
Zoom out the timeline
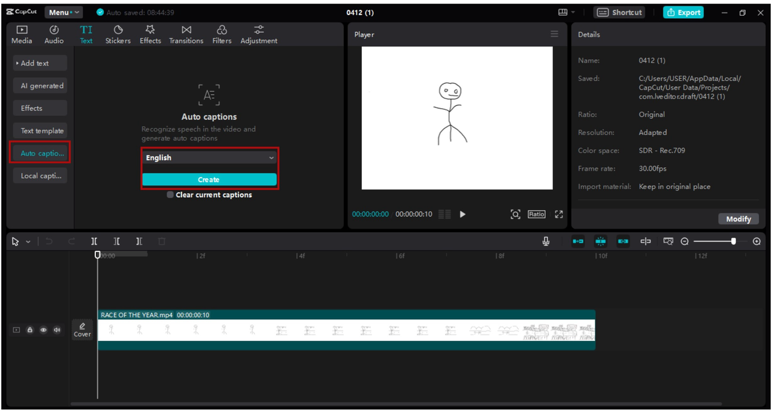pos(685,241)
